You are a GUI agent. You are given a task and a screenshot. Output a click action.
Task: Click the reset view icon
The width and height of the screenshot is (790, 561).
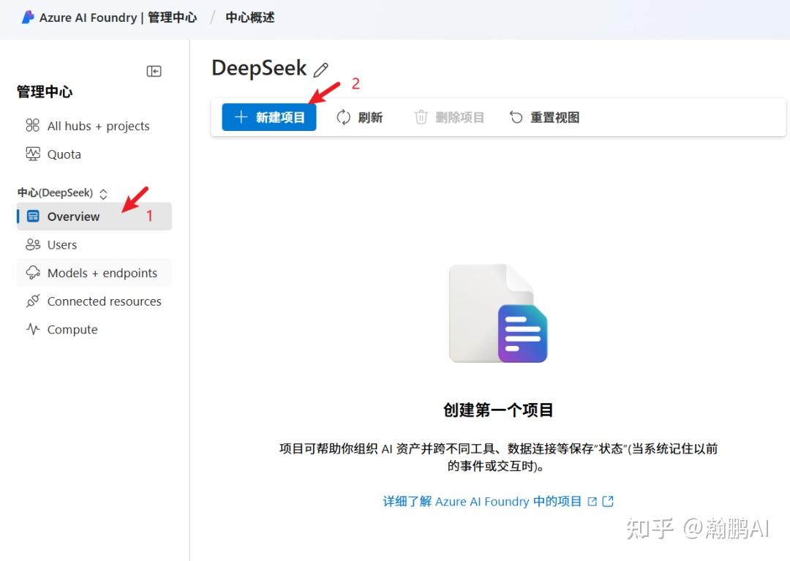click(516, 117)
